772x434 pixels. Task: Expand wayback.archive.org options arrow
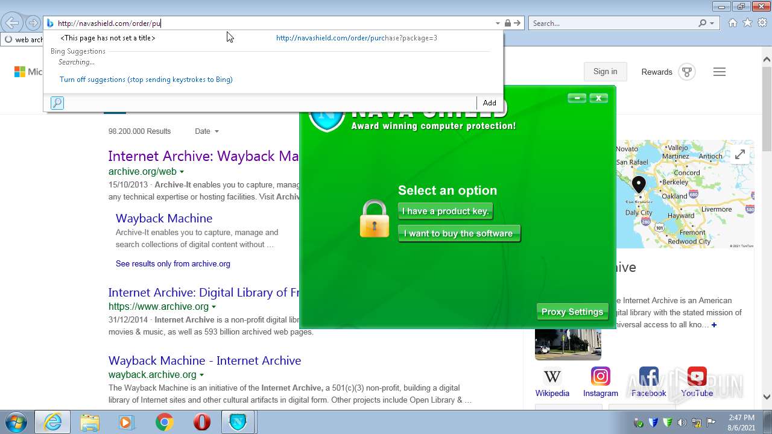point(201,376)
